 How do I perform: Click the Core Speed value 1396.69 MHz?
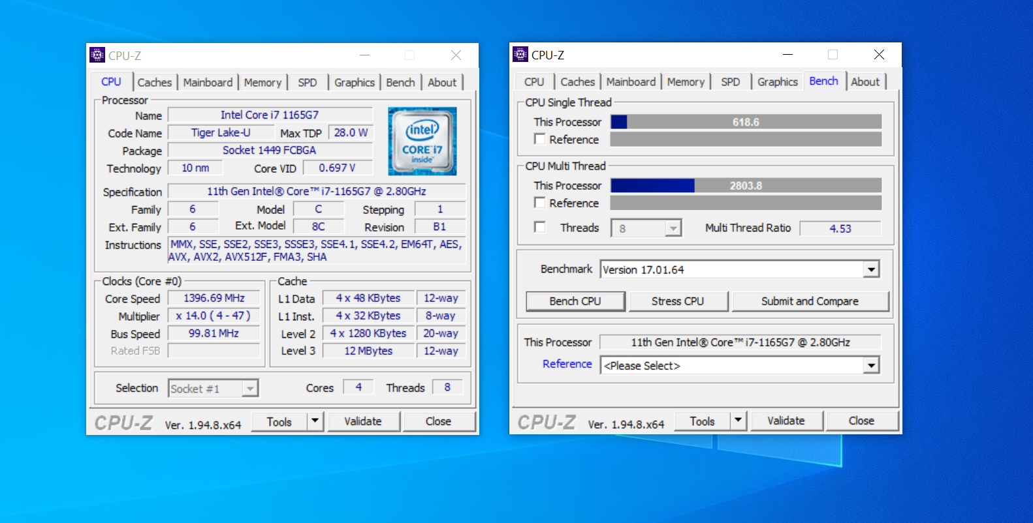(214, 298)
